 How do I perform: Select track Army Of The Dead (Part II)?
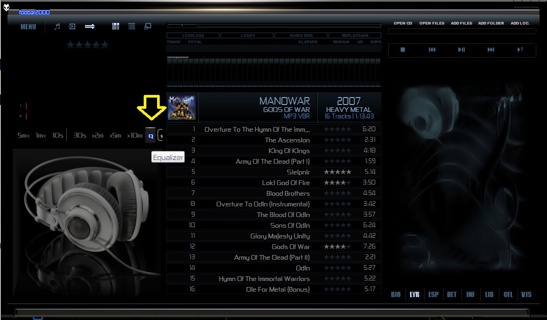pyautogui.click(x=274, y=257)
